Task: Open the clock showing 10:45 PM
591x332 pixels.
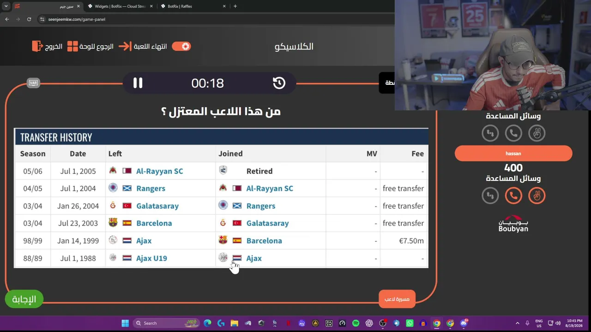Action: (x=574, y=323)
